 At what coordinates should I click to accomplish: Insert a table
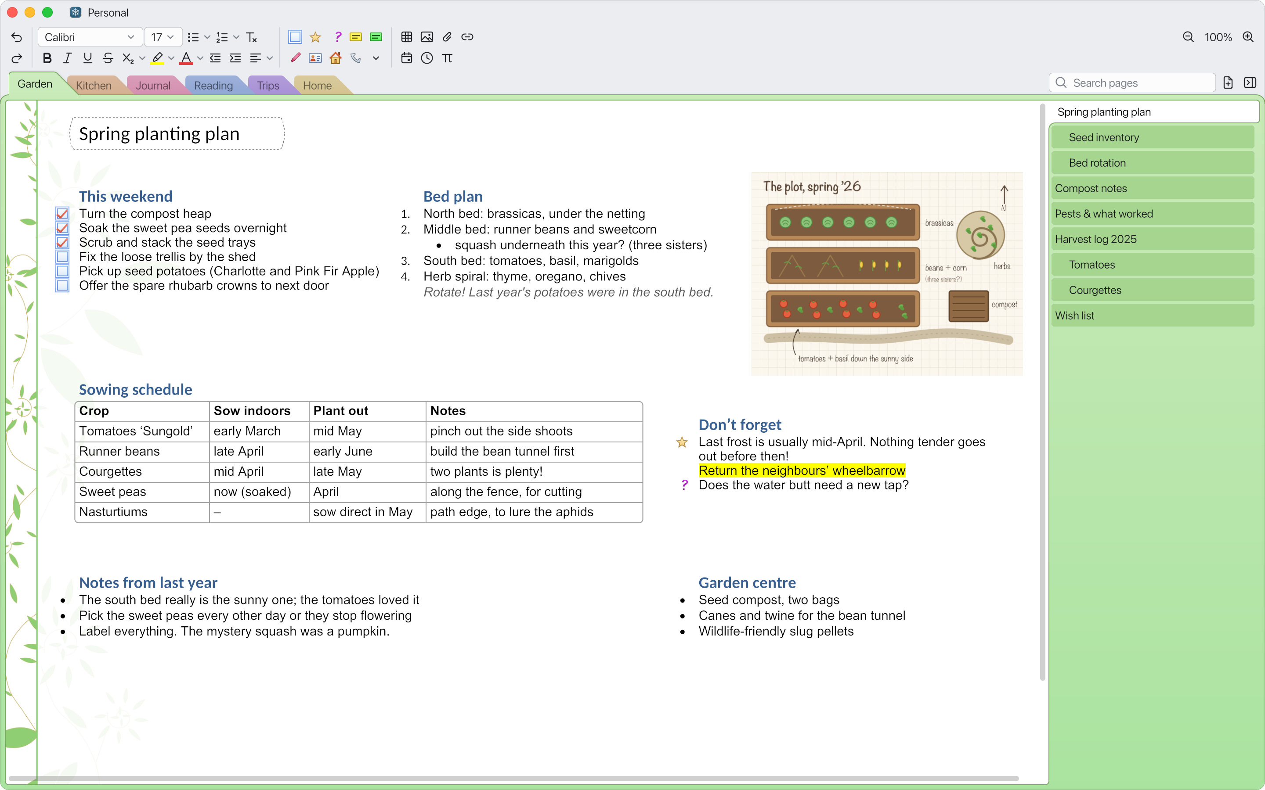(x=406, y=37)
